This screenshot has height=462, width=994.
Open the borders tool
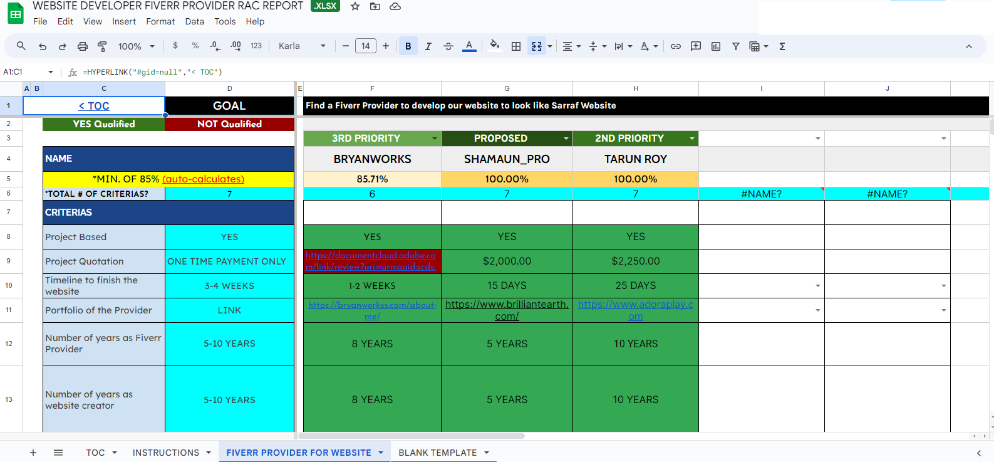[x=516, y=46]
